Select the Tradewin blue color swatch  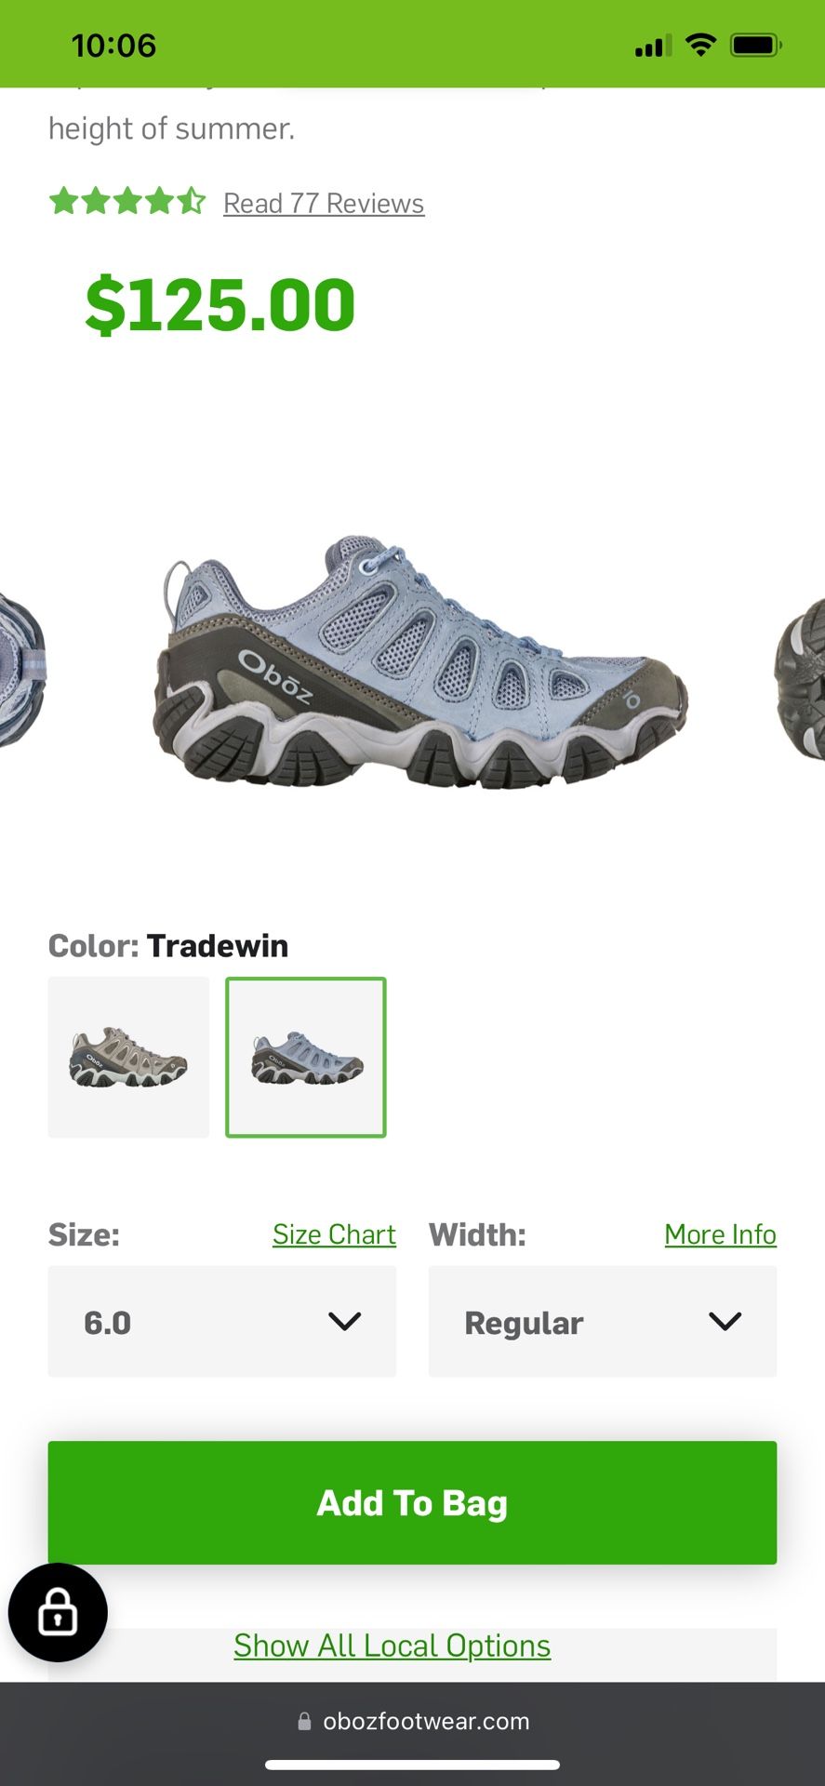(306, 1058)
